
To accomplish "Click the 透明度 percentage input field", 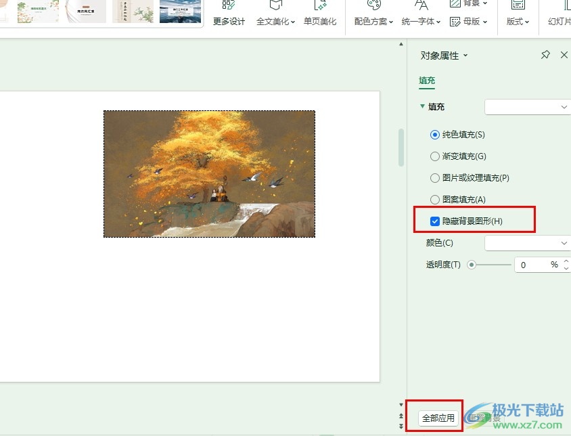I will click(537, 265).
